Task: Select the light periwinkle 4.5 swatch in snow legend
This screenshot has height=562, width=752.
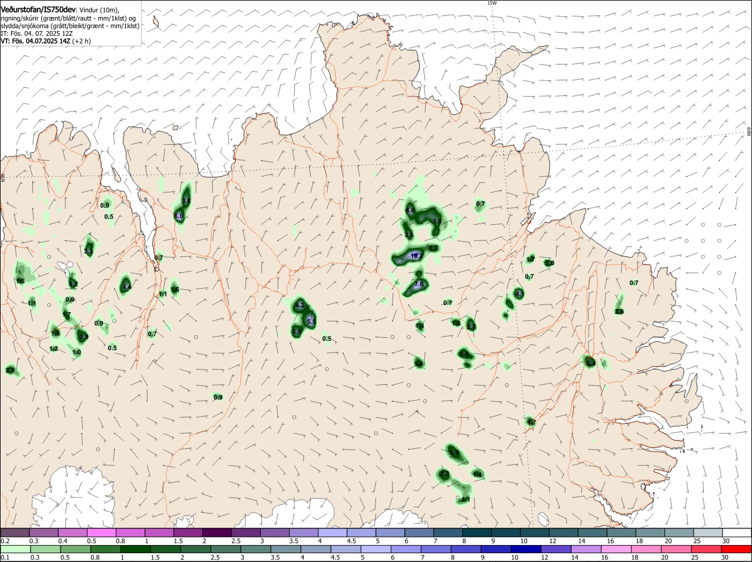Action: (362, 532)
